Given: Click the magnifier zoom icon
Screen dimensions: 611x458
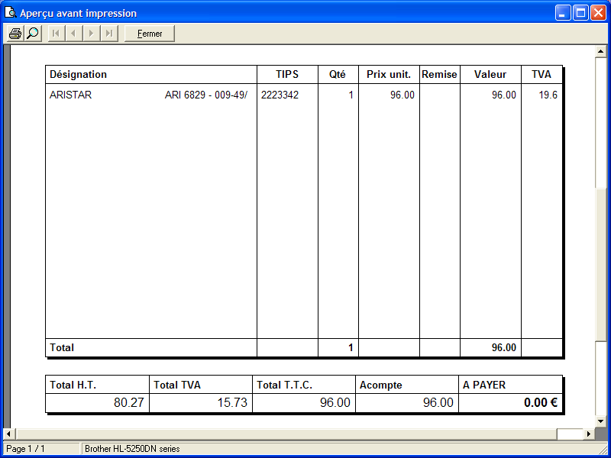Looking at the screenshot, I should coord(32,34).
